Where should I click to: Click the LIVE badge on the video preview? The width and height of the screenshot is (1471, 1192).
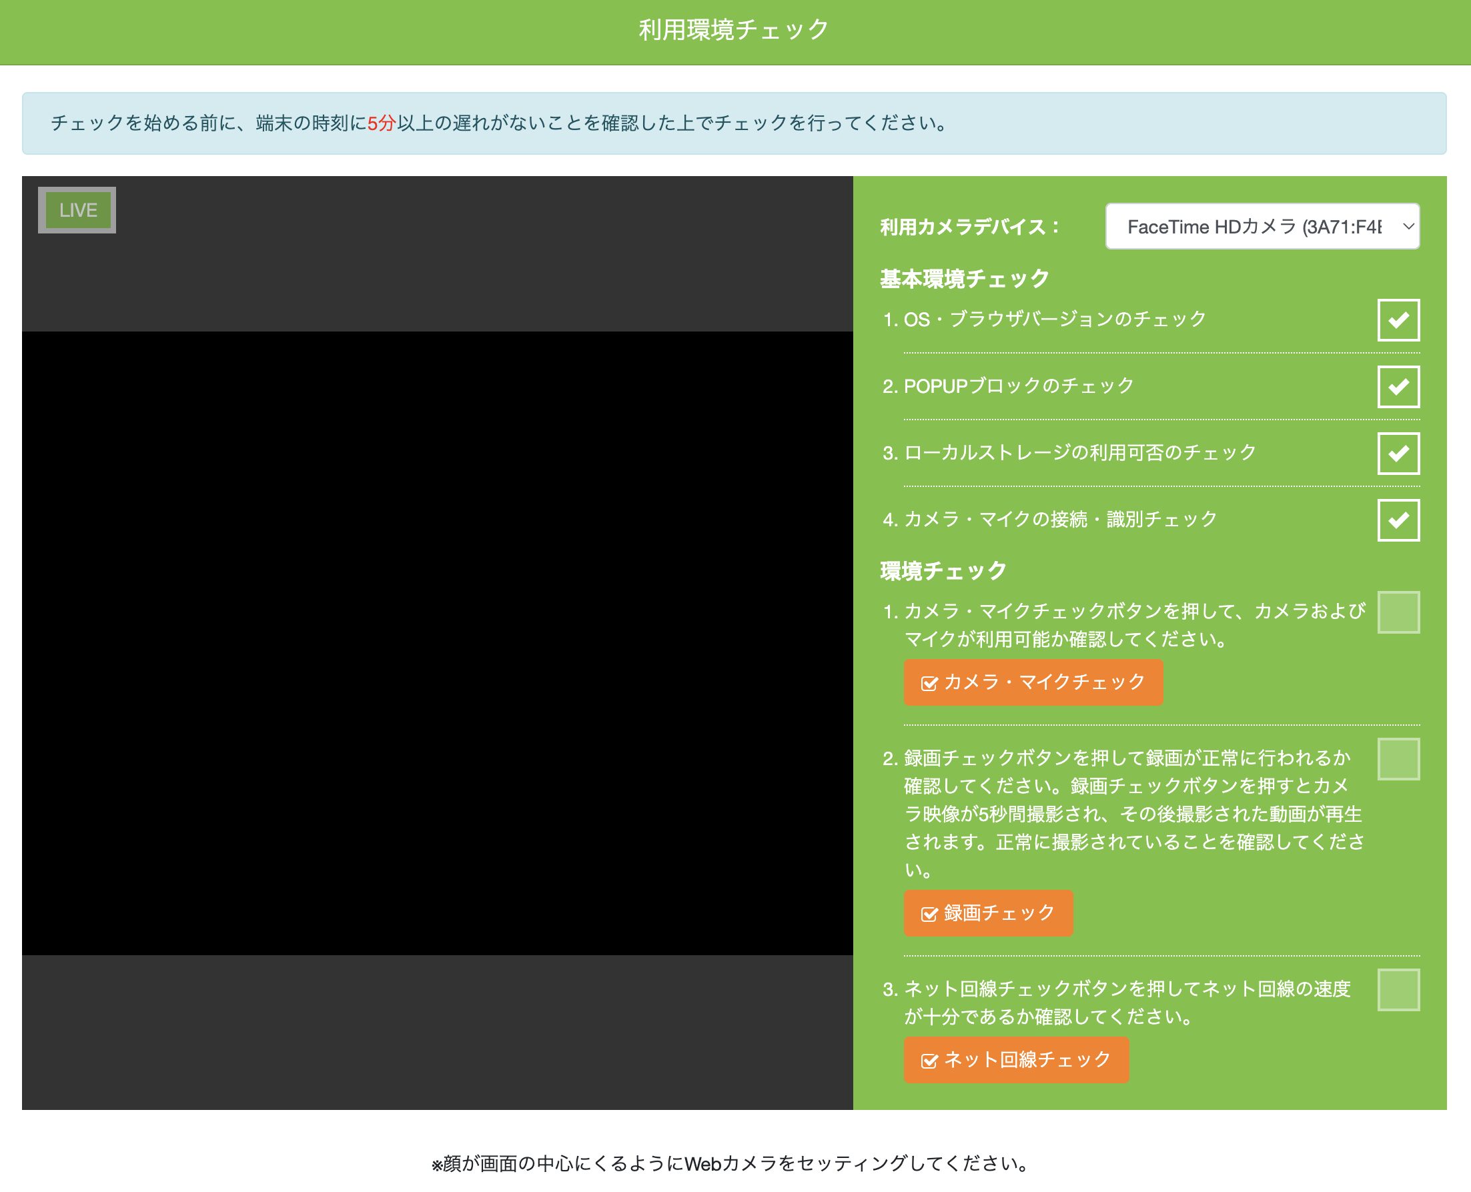(77, 210)
